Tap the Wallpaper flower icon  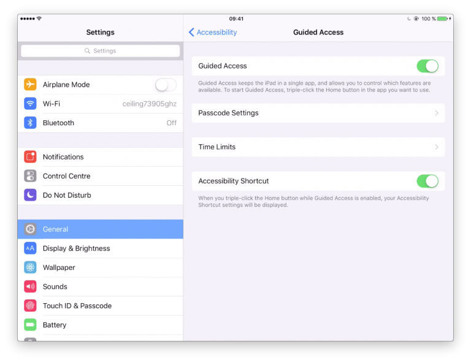[30, 268]
